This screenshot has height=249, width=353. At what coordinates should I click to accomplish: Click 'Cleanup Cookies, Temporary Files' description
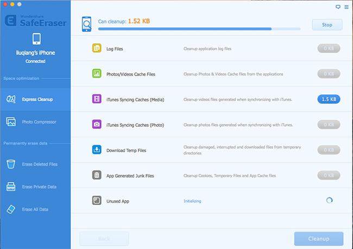tap(230, 176)
